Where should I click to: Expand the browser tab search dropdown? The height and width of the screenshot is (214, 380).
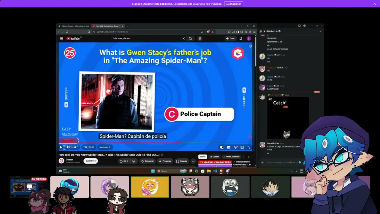click(x=236, y=26)
